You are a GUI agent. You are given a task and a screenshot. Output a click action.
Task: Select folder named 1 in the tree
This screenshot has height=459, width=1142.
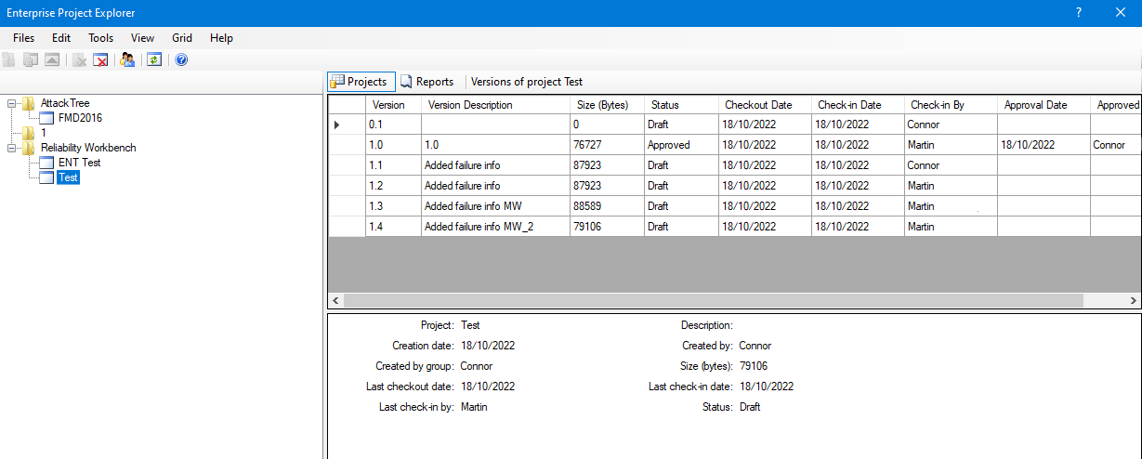44,133
